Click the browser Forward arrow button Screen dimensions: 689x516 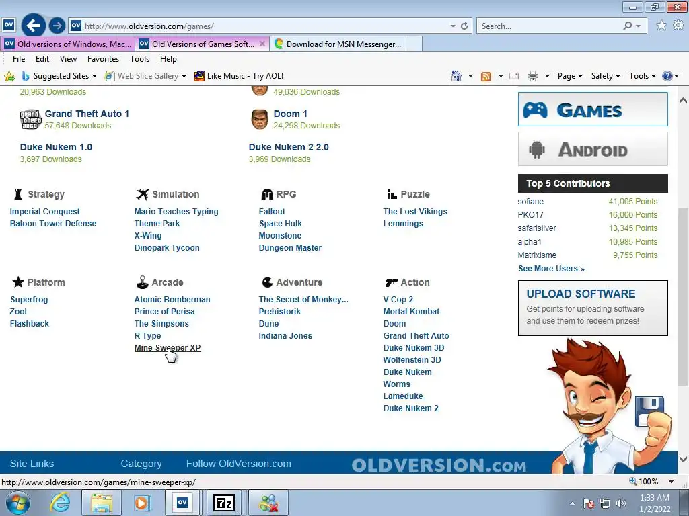[57, 26]
